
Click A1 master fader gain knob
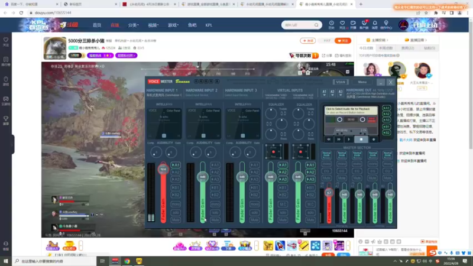pos(329,193)
